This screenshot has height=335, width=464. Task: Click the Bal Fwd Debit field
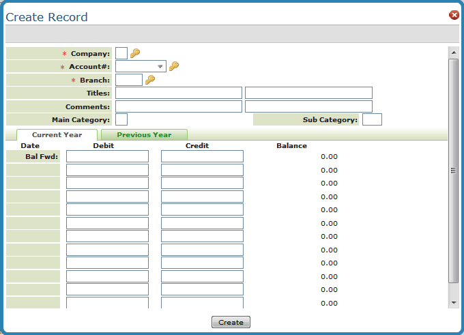click(107, 156)
